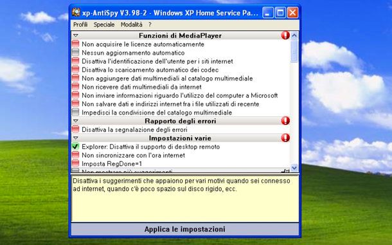Minimize the xp-AntiSpy window
Image resolution: width=392 pixels, height=245 pixels.
[x=268, y=12]
